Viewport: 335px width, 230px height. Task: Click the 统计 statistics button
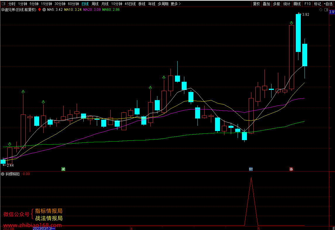287,4
